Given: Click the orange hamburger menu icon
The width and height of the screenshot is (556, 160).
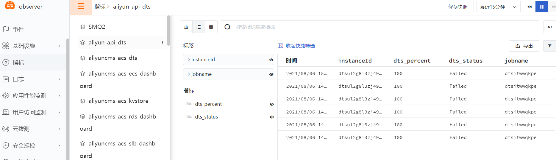Looking at the screenshot, I should pos(81,7).
